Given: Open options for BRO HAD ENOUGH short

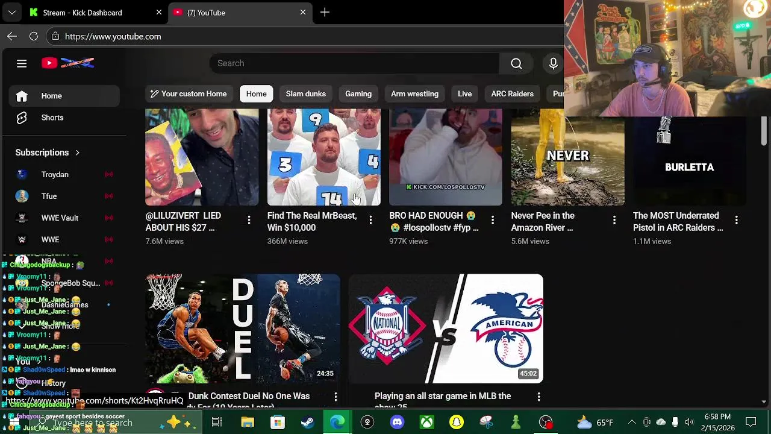Looking at the screenshot, I should pyautogui.click(x=493, y=221).
